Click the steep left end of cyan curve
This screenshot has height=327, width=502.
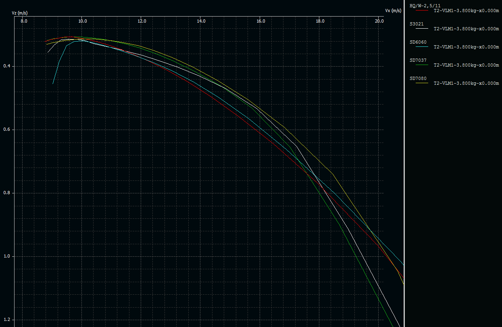(x=56, y=73)
